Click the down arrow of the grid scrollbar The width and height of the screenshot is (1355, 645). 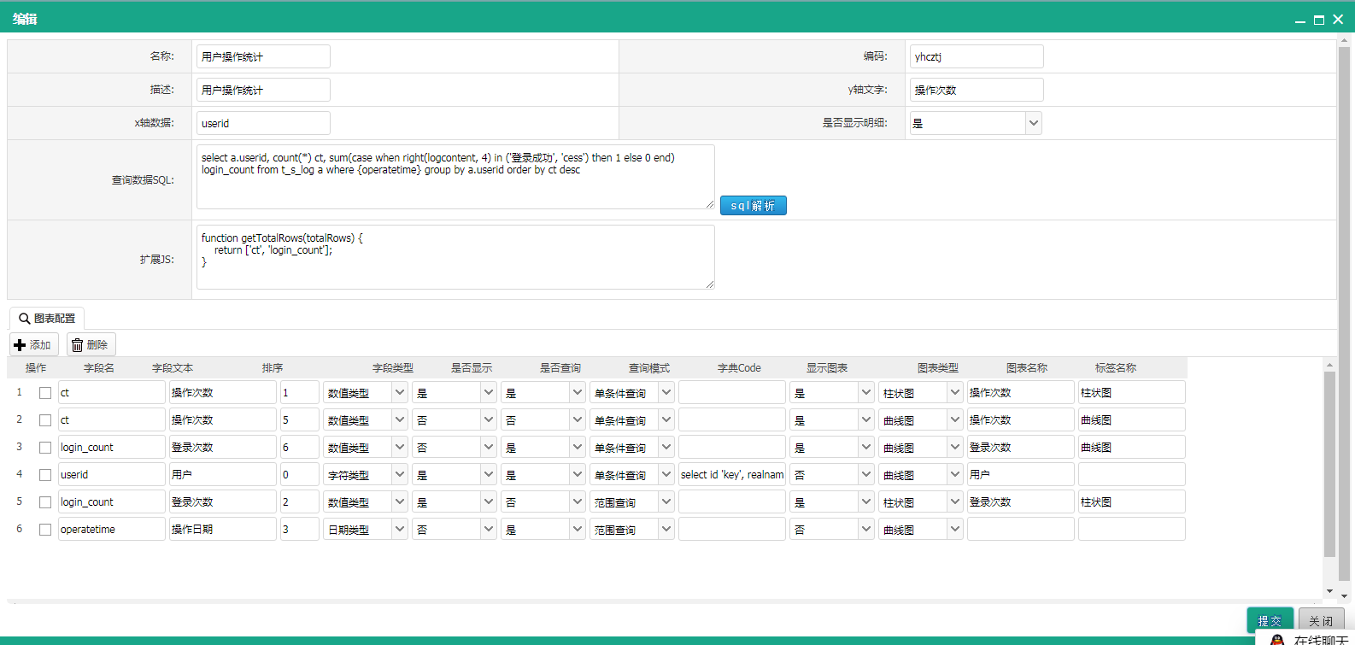[x=1329, y=591]
